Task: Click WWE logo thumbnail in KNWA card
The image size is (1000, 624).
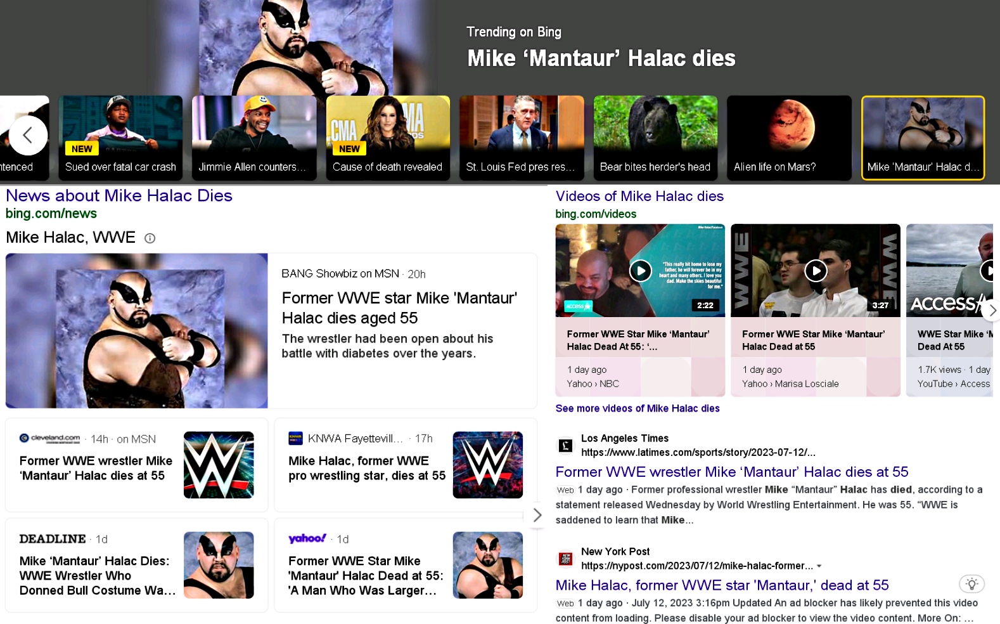Action: pos(488,465)
